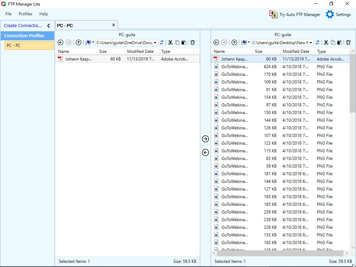Open right pane computer location dropdown
The height and width of the screenshot is (267, 356).
point(245,42)
